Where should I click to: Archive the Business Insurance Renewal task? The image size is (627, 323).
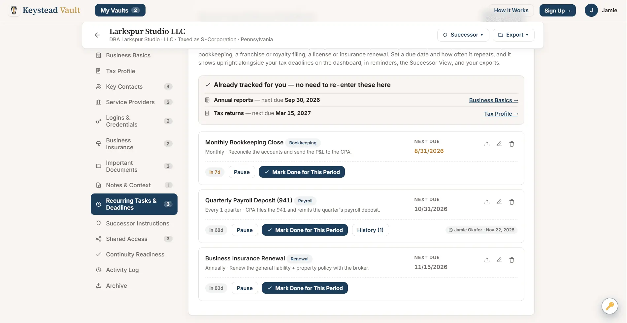(487, 260)
